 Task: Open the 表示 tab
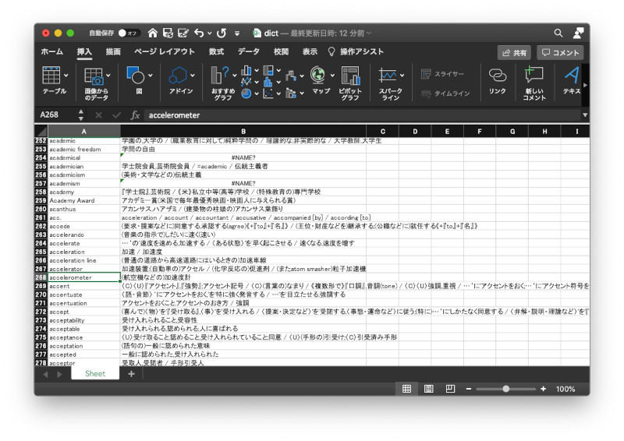(310, 51)
